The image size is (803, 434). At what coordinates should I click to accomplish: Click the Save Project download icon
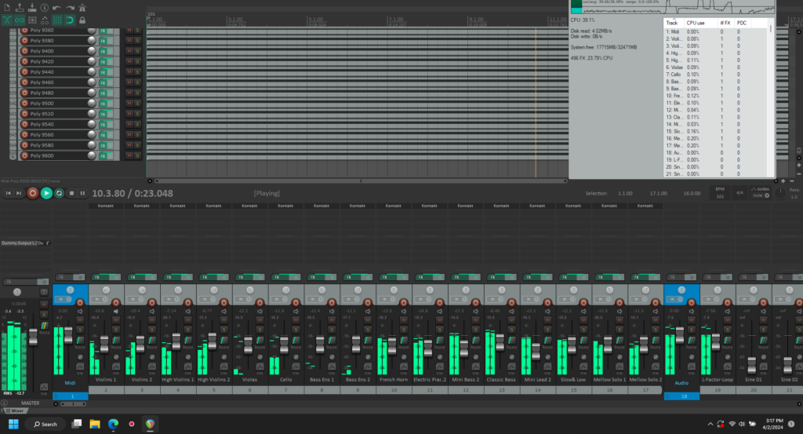point(31,8)
